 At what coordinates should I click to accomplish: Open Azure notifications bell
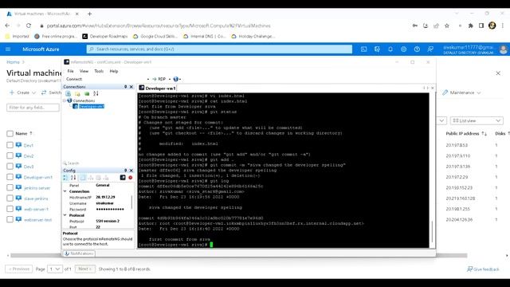coord(390,49)
